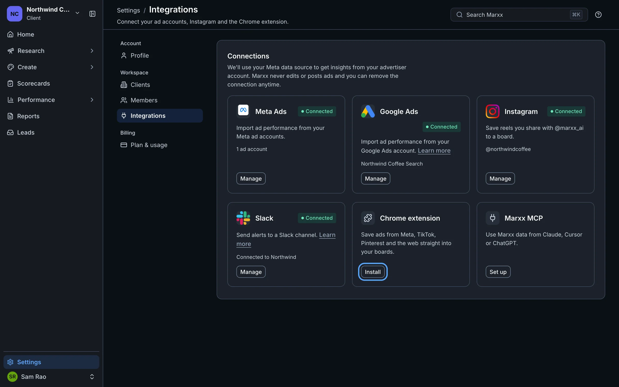
Task: Click the Settings gear icon
Action: click(x=10, y=362)
